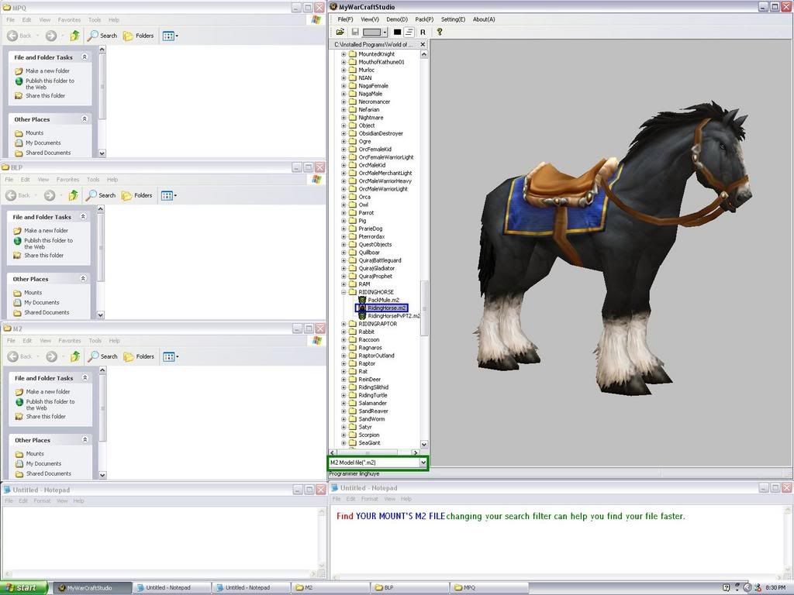This screenshot has width=794, height=595.
Task: Click Views icon in M2 window toolbar
Action: [171, 356]
